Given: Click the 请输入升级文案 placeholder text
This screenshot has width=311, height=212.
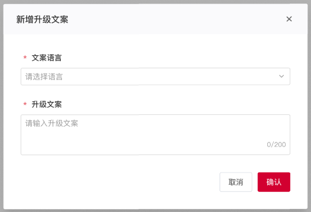Looking at the screenshot, I should (51, 123).
